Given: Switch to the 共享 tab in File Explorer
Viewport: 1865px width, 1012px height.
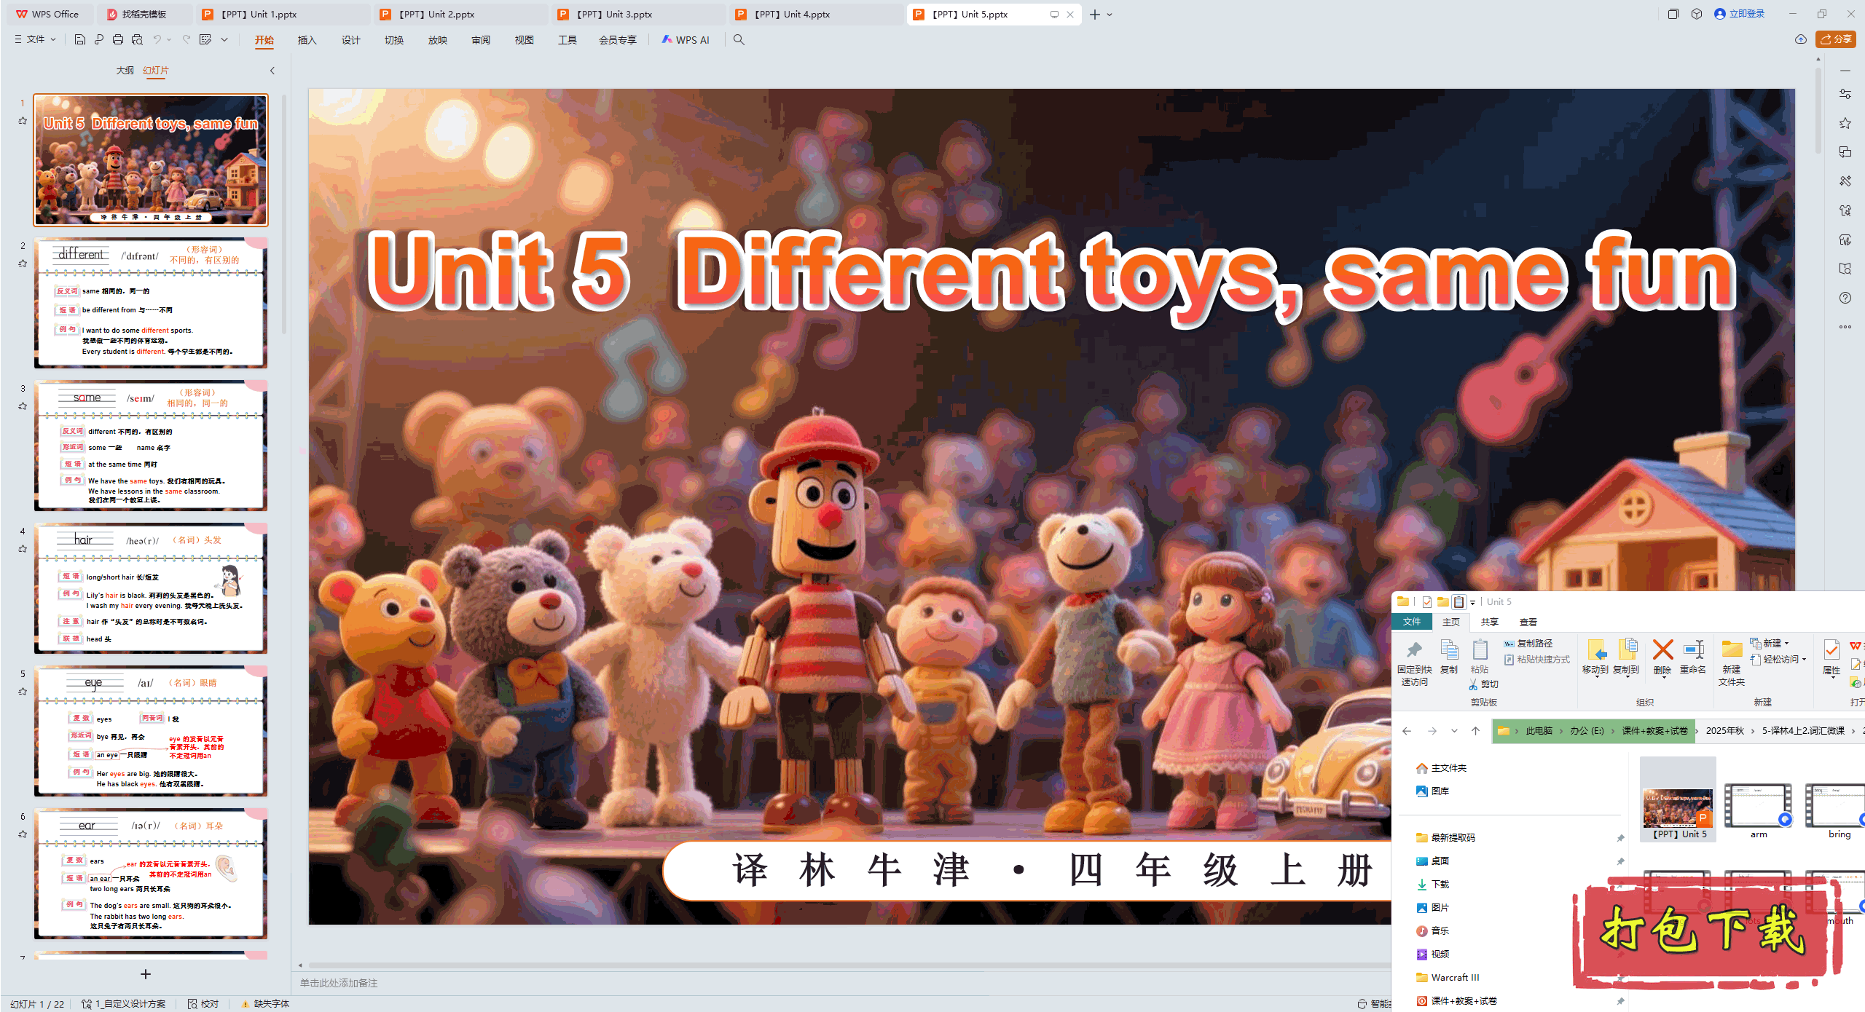Looking at the screenshot, I should [1490, 621].
